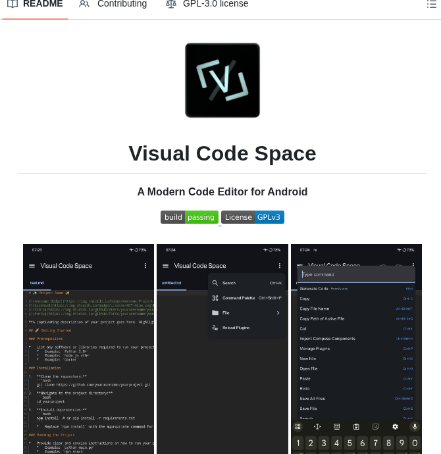Tap the 1 key on keyboard

298,443
